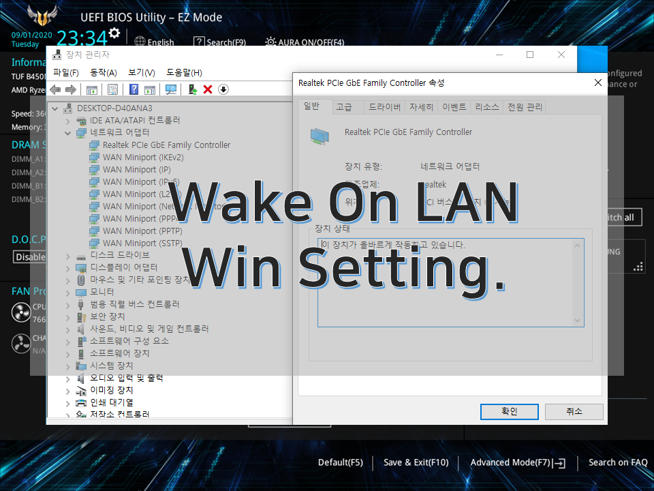Click the globe English language option in BIOS
Viewport: 654px width, 491px height.
click(154, 42)
